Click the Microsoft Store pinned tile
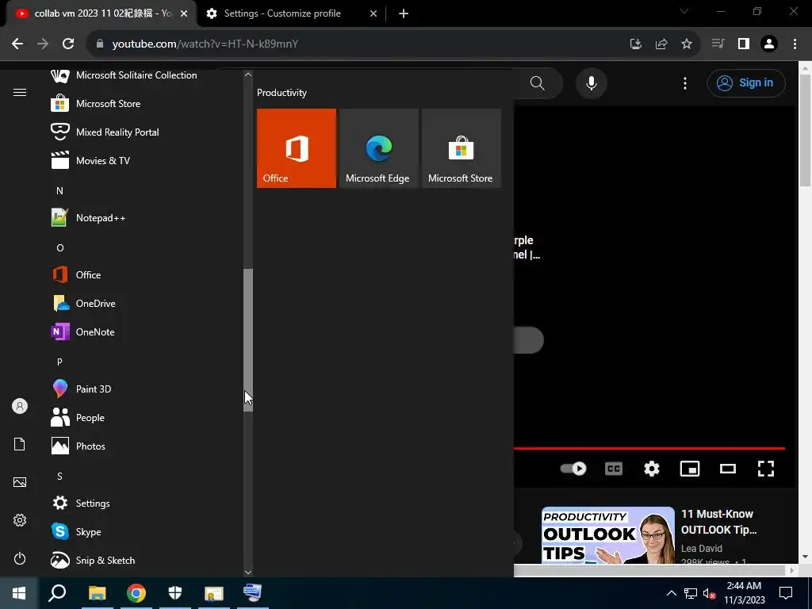This screenshot has height=609, width=812. coord(462,148)
